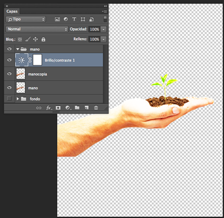Select the Capas panel tab
The width and height of the screenshot is (224, 218).
[12, 11]
